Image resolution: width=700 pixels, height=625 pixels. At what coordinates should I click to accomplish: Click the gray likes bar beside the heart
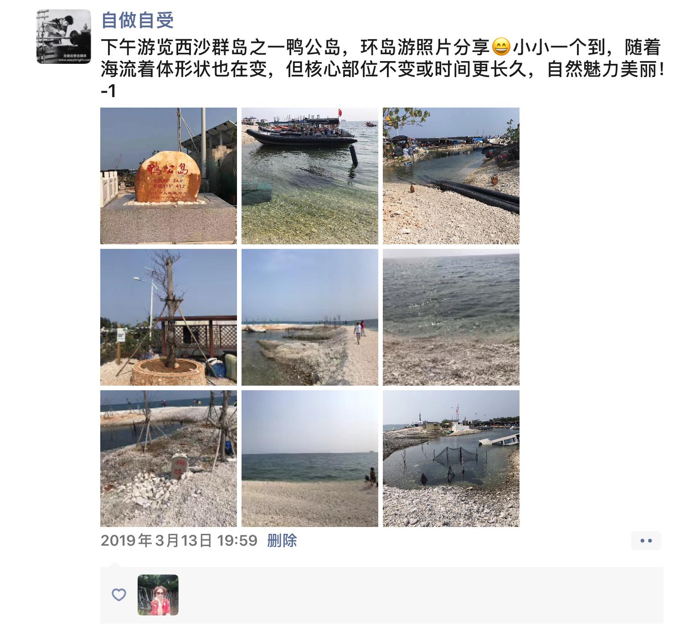[x=382, y=595]
